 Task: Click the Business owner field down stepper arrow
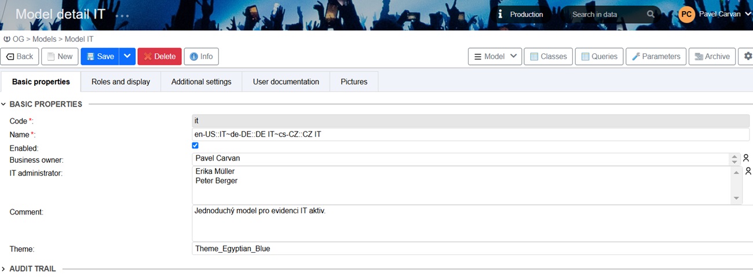coord(734,162)
